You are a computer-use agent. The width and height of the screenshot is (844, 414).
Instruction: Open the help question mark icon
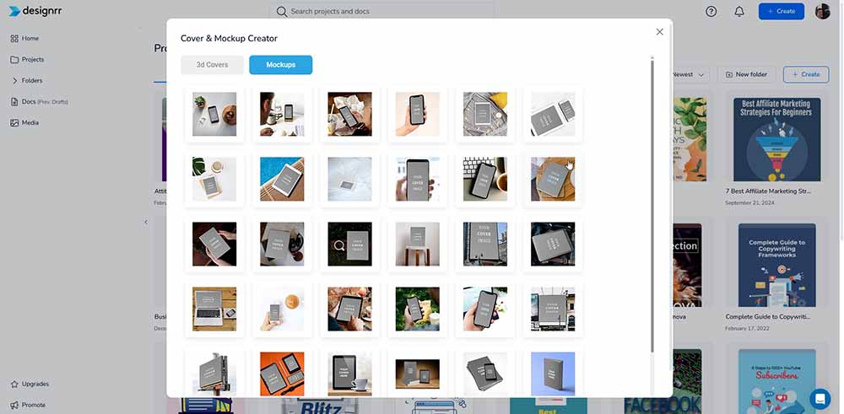(711, 11)
